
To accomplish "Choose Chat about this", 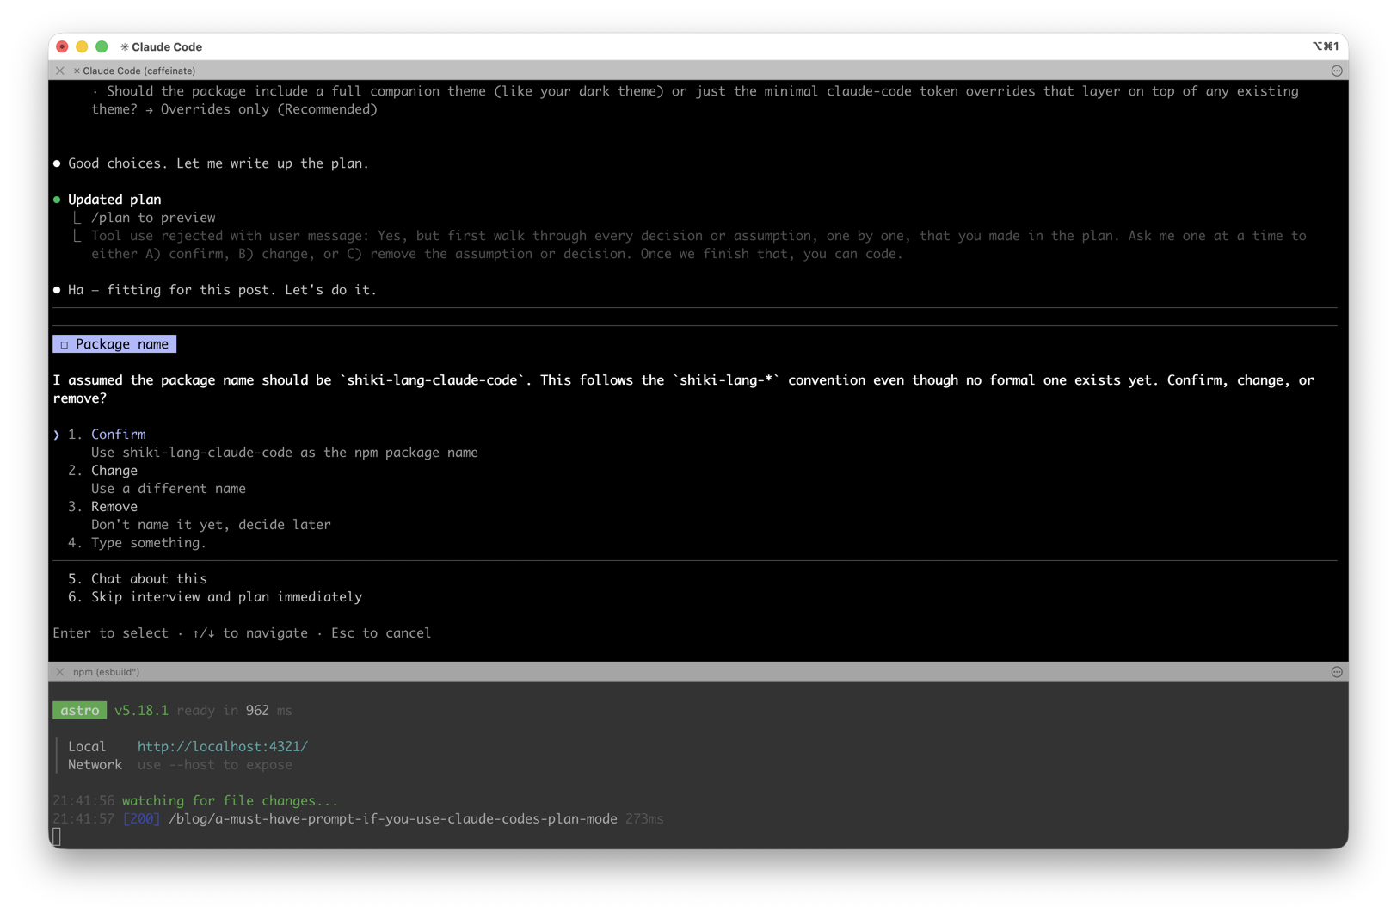I will click(148, 579).
